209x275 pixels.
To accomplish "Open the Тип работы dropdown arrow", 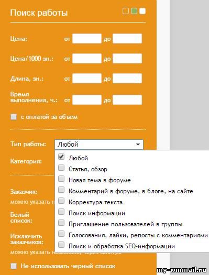I will tap(138, 145).
